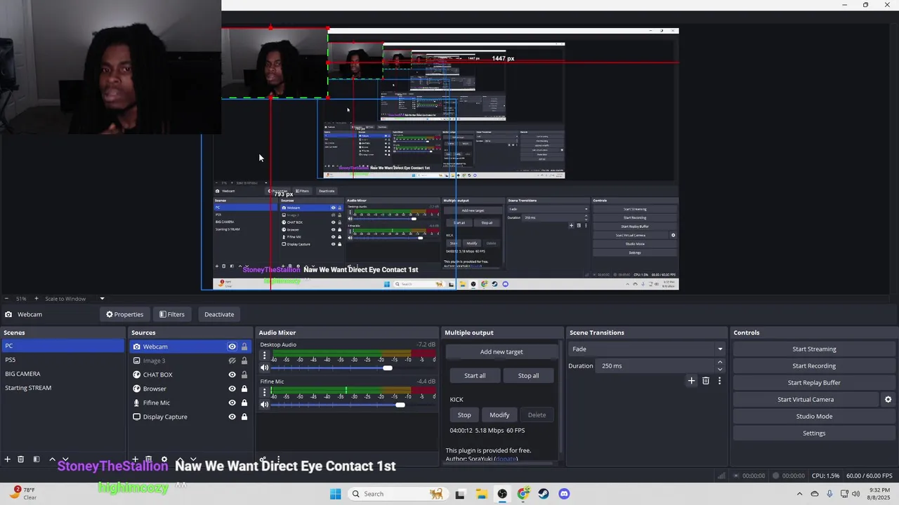The height and width of the screenshot is (505, 899).
Task: Move scene down with arrow icon
Action: point(65,459)
